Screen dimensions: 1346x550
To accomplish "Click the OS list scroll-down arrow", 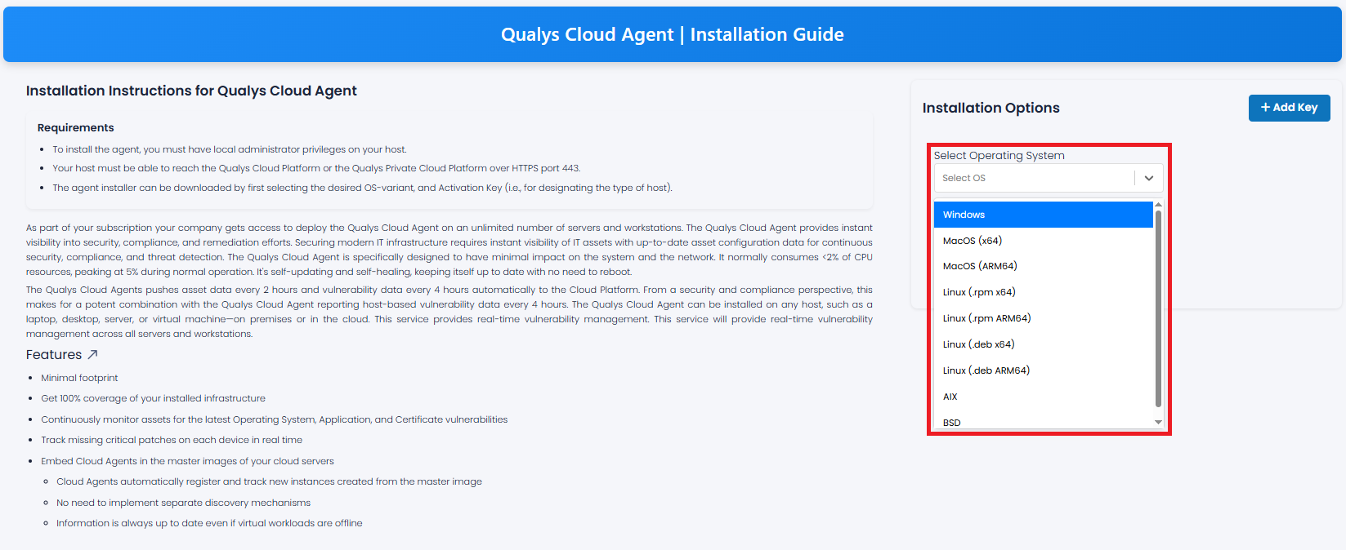I will coord(1158,422).
